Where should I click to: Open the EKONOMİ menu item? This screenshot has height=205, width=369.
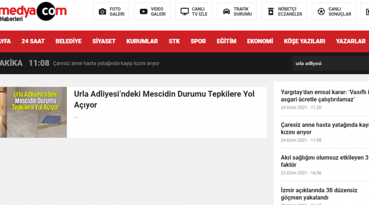click(x=260, y=41)
